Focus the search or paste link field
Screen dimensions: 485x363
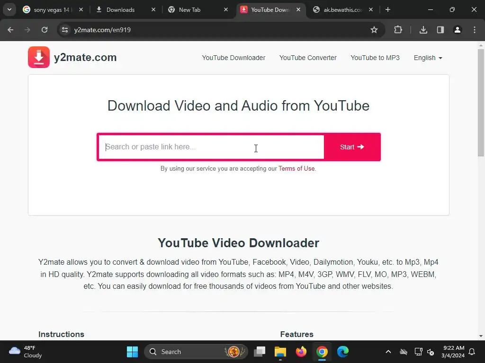point(211,147)
